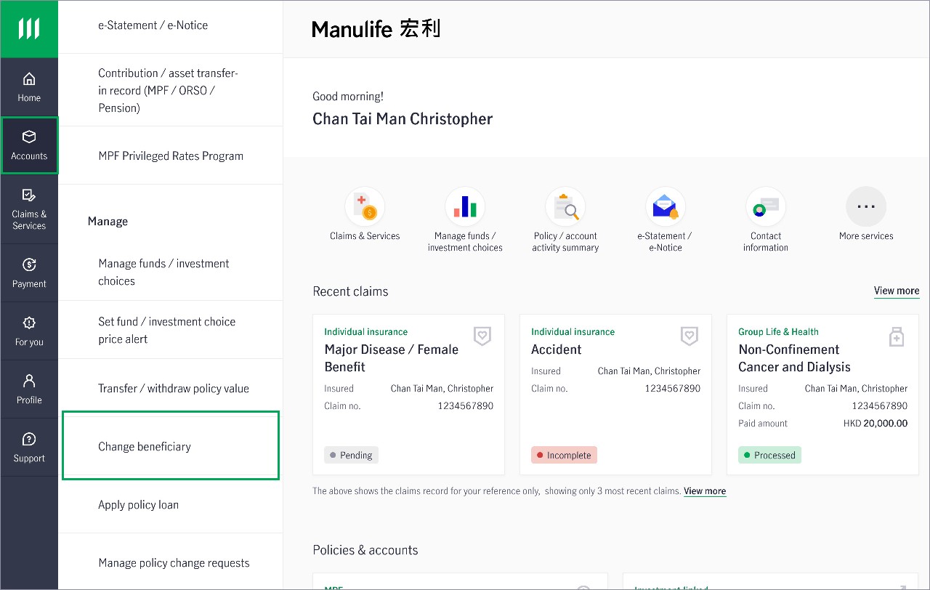Open the For you sidebar section
Image resolution: width=930 pixels, height=590 pixels.
point(29,331)
